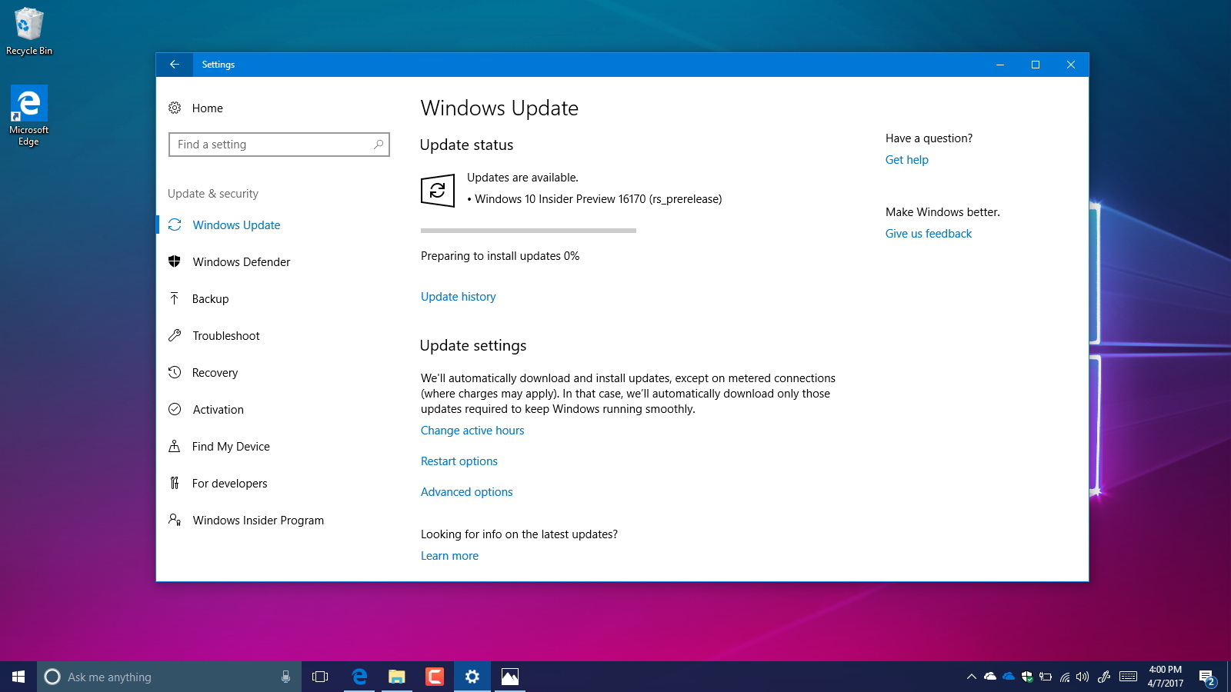Open Update history

[458, 296]
